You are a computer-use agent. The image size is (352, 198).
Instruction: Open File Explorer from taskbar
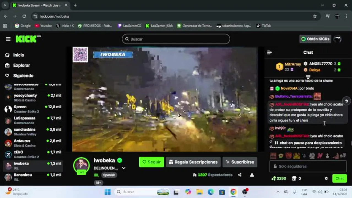coord(199,192)
